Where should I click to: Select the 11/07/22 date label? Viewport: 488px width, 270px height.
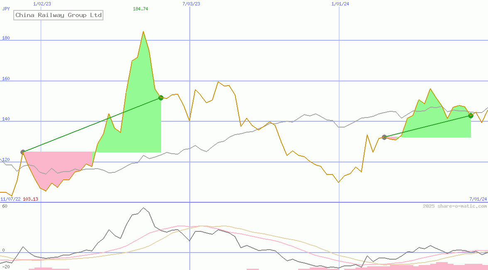point(11,199)
